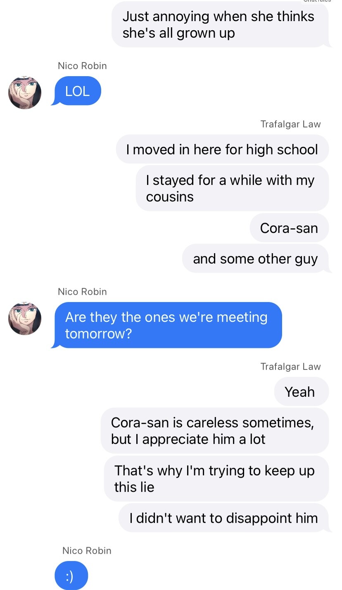Tap the "and some other guy" message
This screenshot has height=590, width=342.
tap(255, 259)
